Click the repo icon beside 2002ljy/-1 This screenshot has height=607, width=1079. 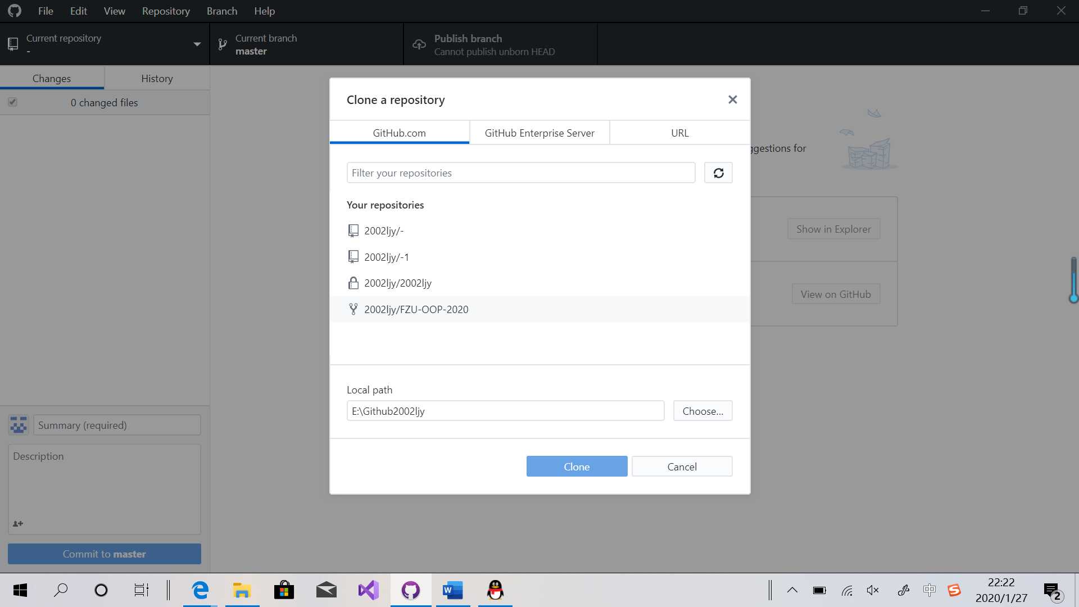pyautogui.click(x=353, y=257)
